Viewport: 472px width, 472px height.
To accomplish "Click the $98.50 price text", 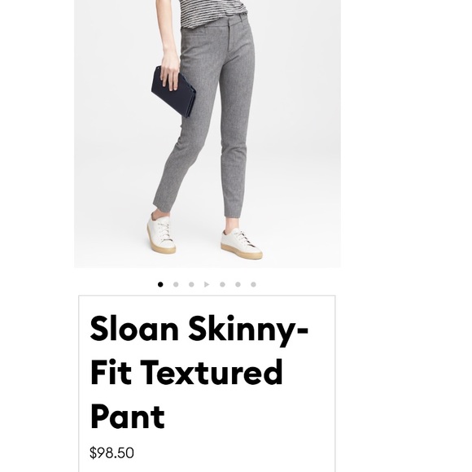I will [111, 452].
